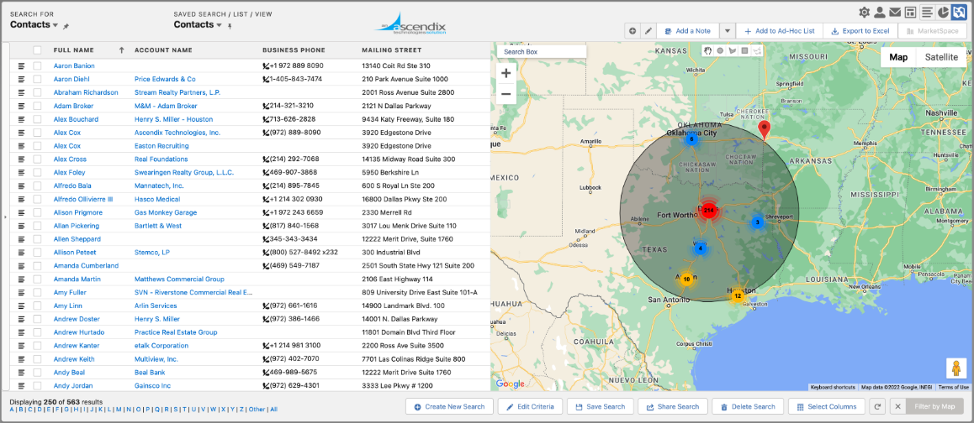This screenshot has height=423, width=974.
Task: Open the Saved Search Contacts dropdown
Action: pos(220,26)
